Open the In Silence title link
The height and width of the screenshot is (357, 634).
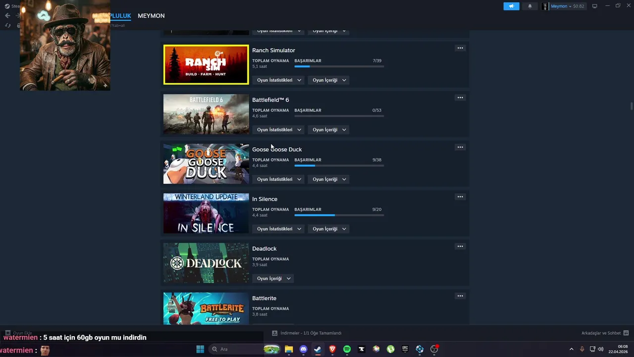(x=264, y=199)
